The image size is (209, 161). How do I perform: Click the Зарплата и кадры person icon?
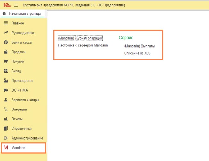pos(6,100)
